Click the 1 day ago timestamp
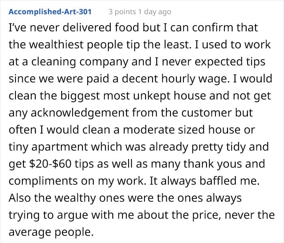 coord(155,12)
